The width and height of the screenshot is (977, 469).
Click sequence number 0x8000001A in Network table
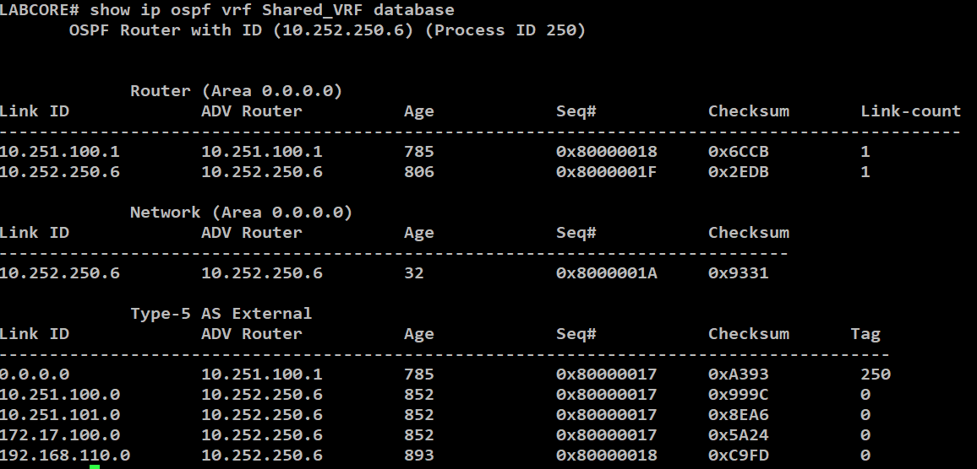[606, 273]
